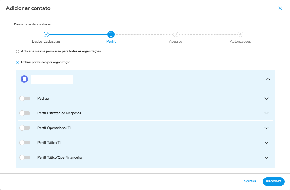Expand Perfil Operacional TI chevron
Screen dimensions: 290x190
[x=266, y=128]
